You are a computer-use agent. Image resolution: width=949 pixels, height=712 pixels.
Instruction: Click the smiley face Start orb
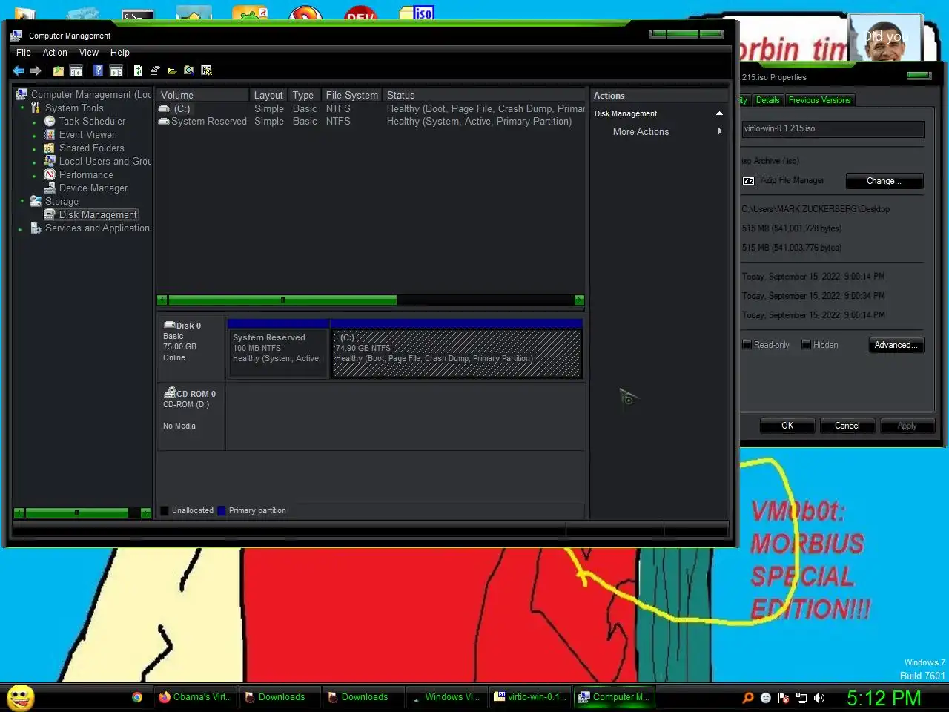(x=20, y=698)
